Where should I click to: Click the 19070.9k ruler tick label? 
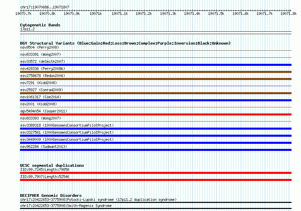[x=72, y=14]
